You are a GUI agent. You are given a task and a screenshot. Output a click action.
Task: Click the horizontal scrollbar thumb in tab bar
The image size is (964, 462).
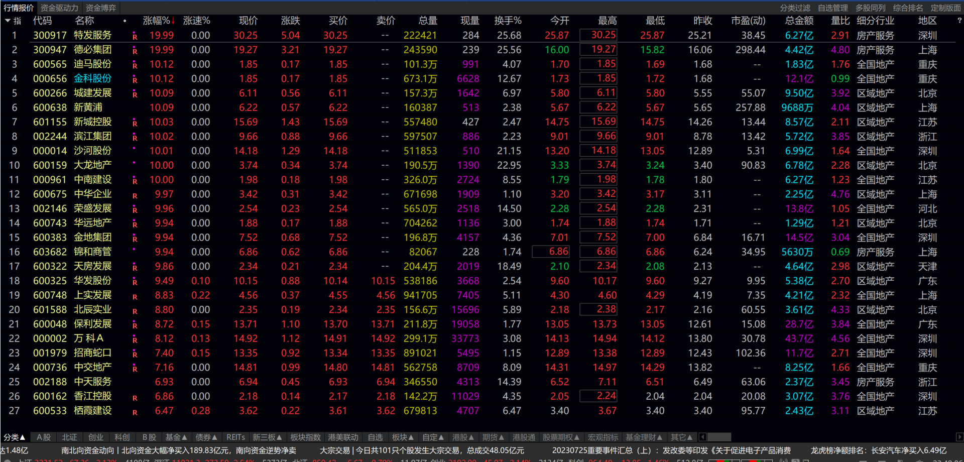(x=719, y=437)
